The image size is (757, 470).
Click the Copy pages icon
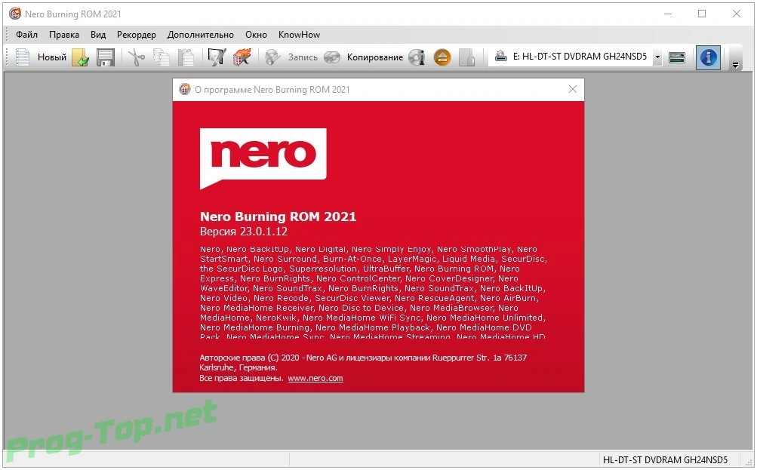(162, 57)
